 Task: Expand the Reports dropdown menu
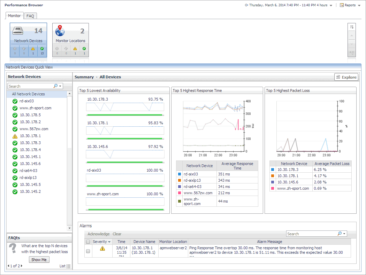tap(359, 6)
